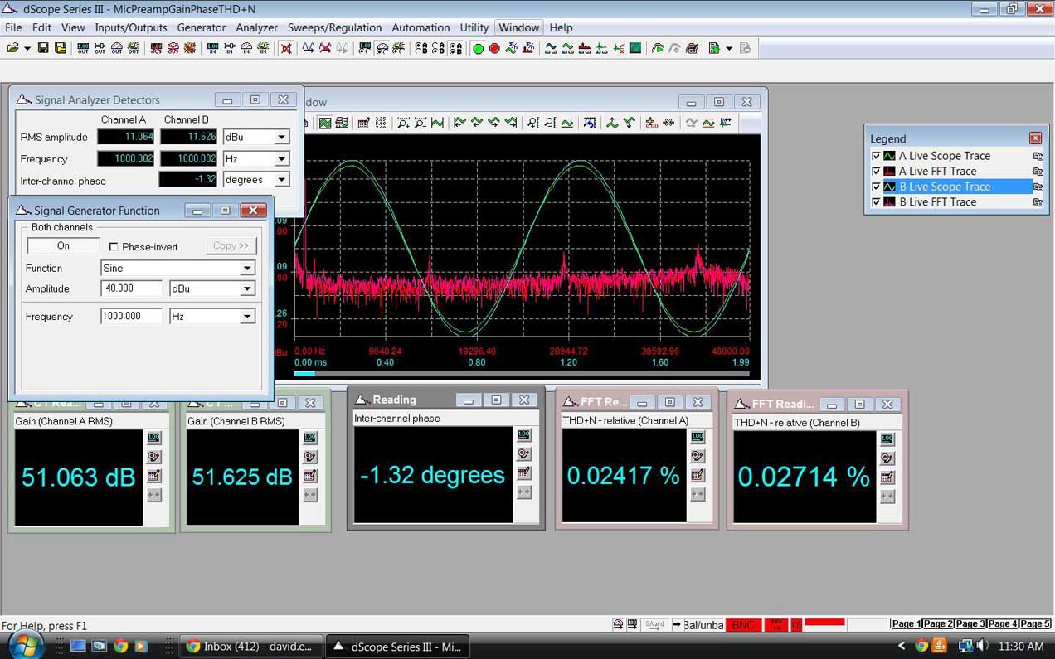Open the Analyzer menu
Viewport: 1055px width, 659px height.
pos(256,27)
